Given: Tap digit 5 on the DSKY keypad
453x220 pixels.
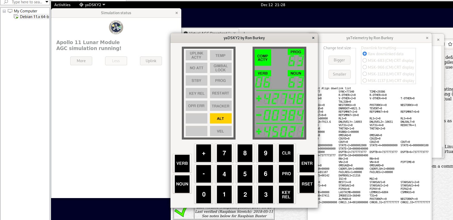Looking at the screenshot, I should pyautogui.click(x=245, y=174).
